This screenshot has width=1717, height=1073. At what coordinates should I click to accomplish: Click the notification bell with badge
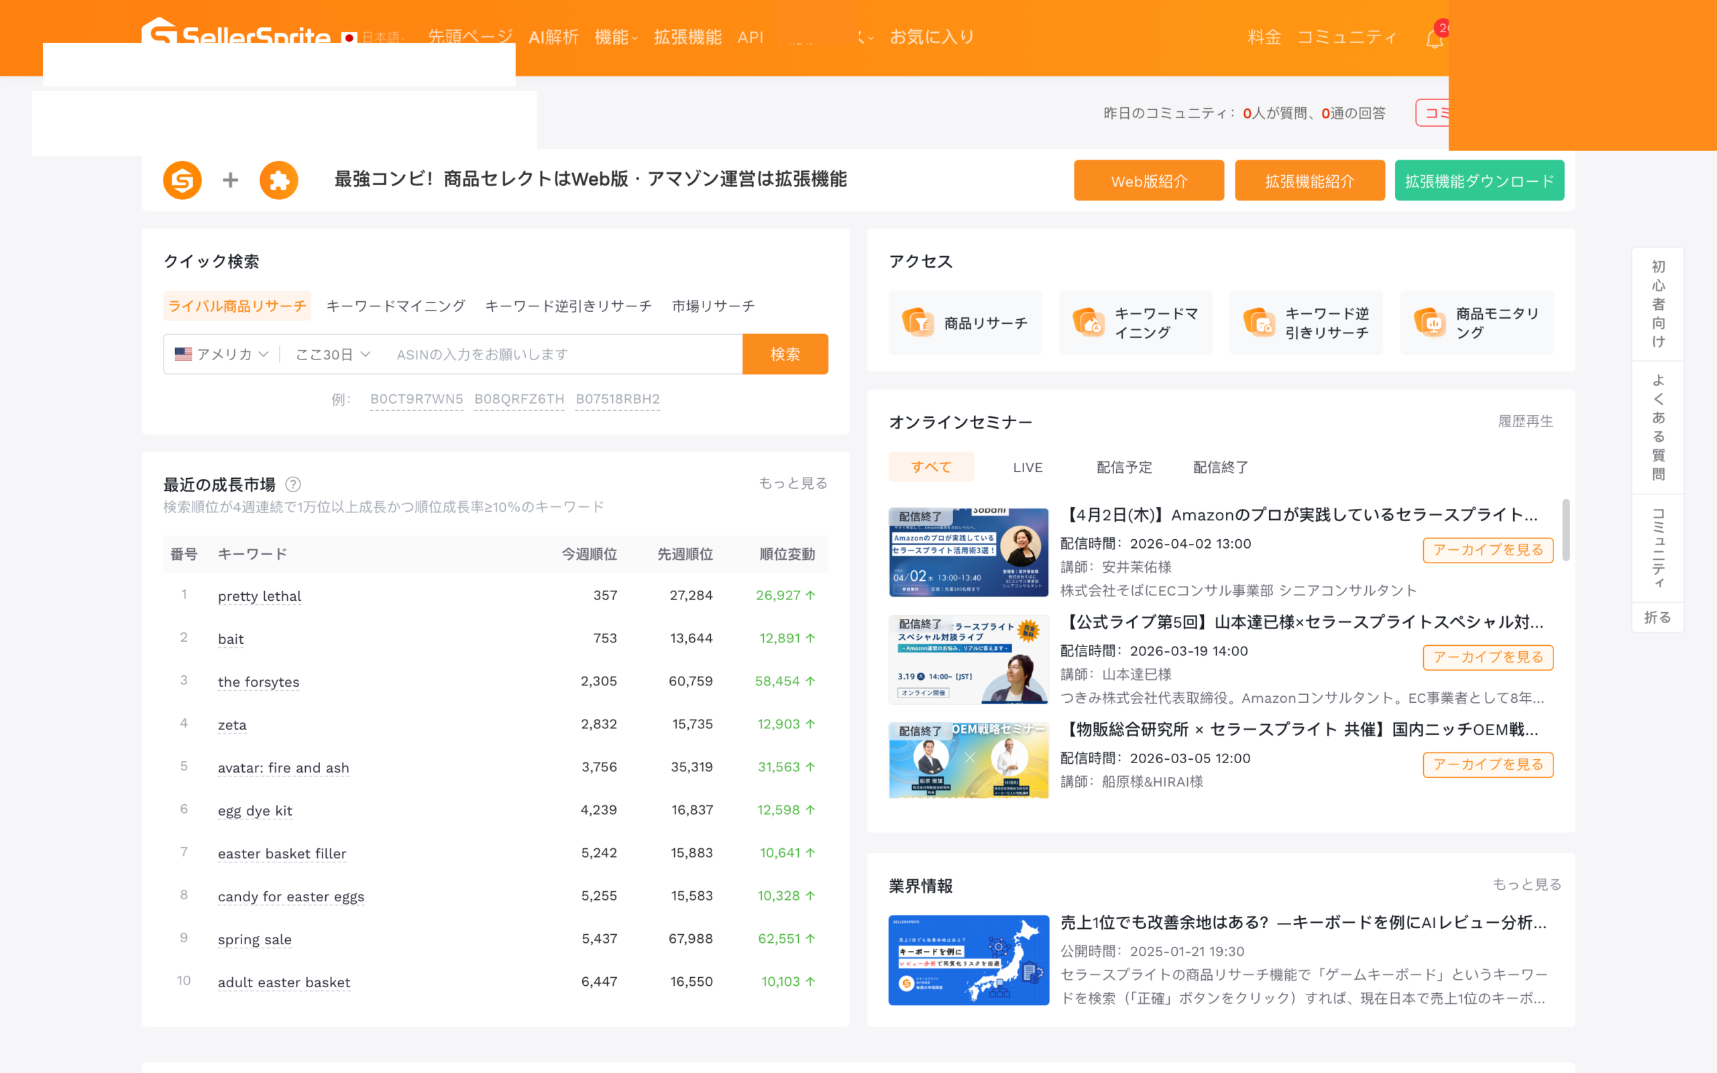click(x=1436, y=37)
